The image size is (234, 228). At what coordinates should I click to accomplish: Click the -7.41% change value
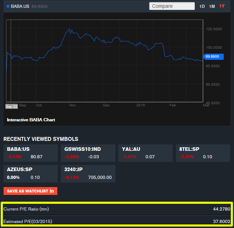[x=187, y=157]
